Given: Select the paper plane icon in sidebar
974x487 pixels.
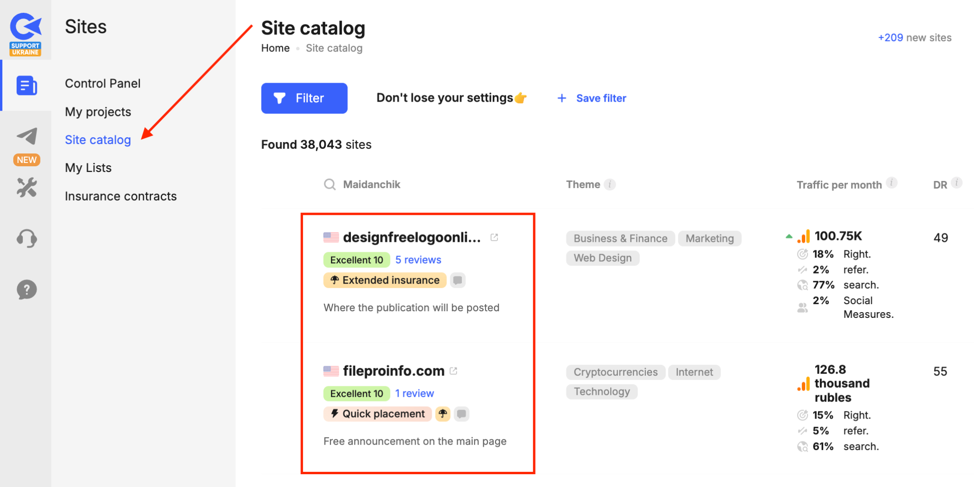Looking at the screenshot, I should [27, 136].
